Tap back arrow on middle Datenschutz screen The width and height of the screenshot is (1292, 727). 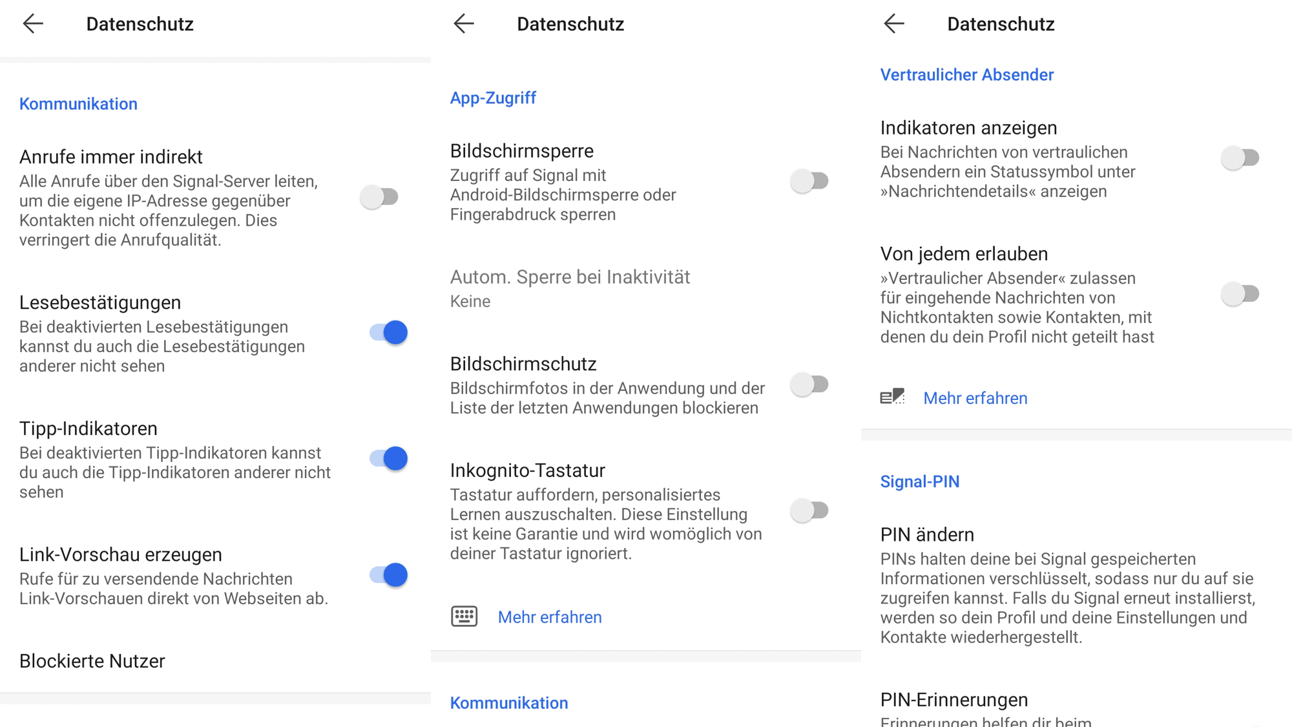pos(464,24)
